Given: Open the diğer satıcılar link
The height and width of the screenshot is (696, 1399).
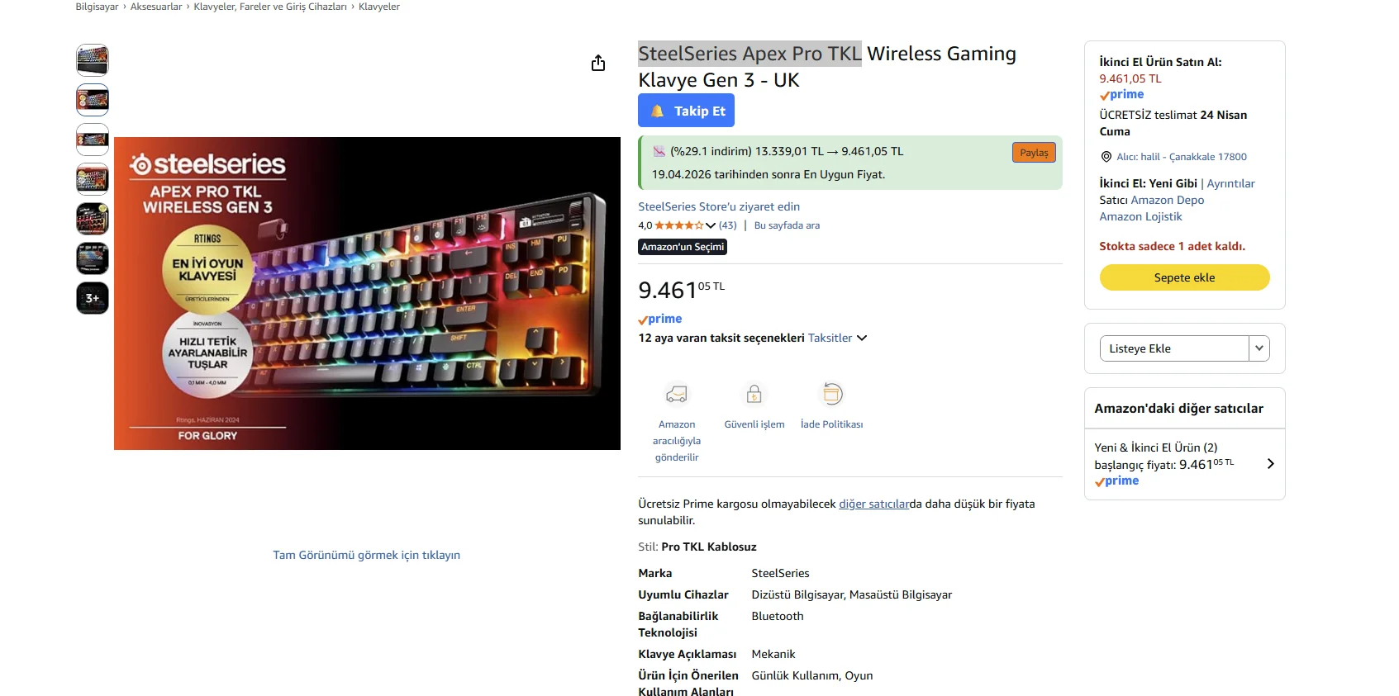Looking at the screenshot, I should tap(873, 504).
